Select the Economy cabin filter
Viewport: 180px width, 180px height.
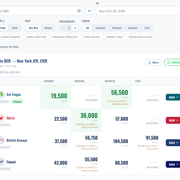tap(101, 28)
